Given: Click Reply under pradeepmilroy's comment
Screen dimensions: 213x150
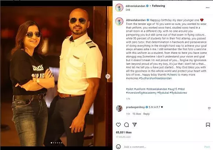Looking at the screenshot, I should pyautogui.click(x=146, y=114).
